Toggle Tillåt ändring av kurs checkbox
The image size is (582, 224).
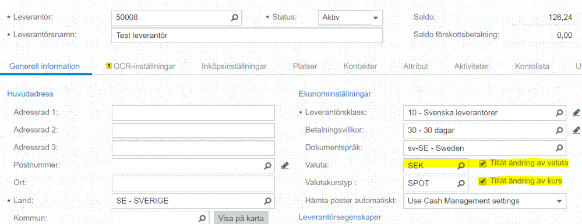click(482, 181)
